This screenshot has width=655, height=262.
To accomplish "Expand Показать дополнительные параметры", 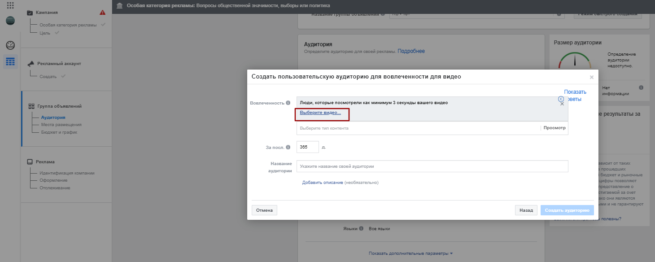I will coord(410,253).
